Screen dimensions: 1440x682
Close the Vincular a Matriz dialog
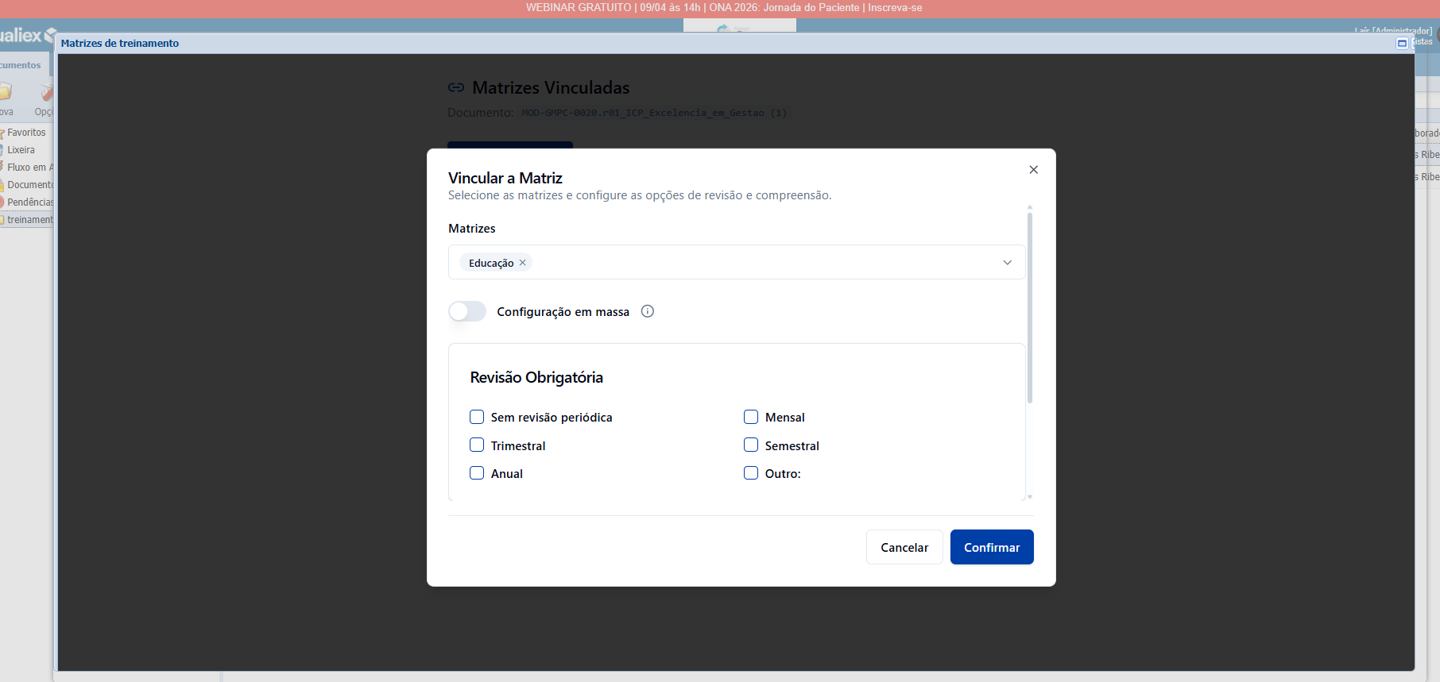(x=1033, y=170)
